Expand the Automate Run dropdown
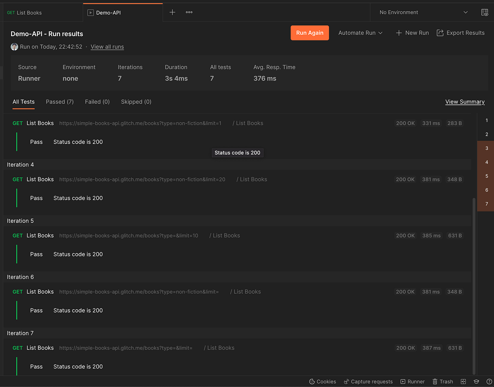This screenshot has height=387, width=494. [x=360, y=32]
